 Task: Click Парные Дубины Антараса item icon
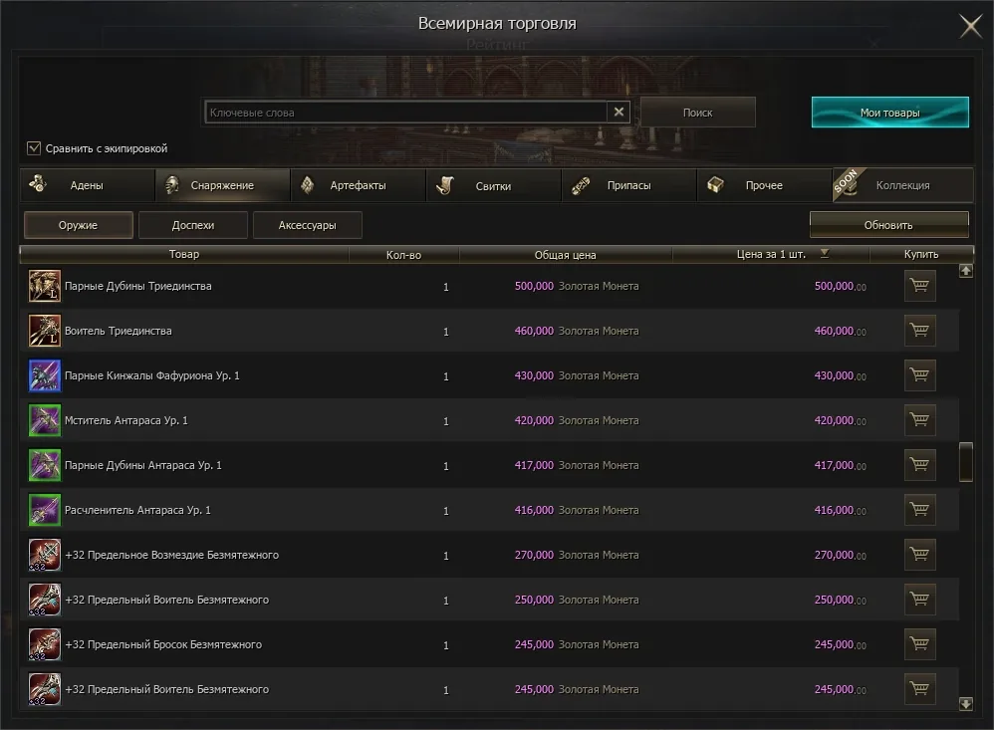(x=45, y=465)
